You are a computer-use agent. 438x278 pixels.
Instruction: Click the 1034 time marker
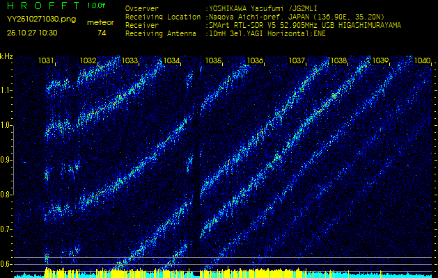171,60
